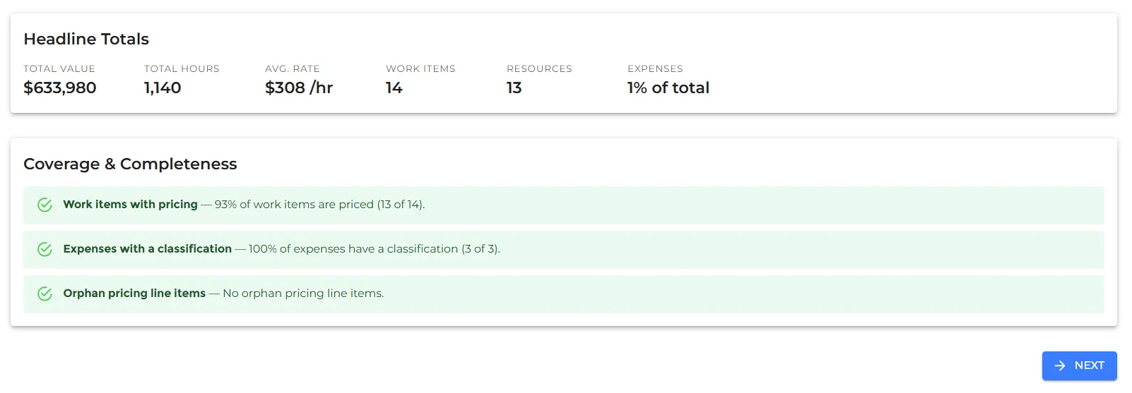Click the EXPENSES label
The image size is (1132, 393).
[x=655, y=68]
